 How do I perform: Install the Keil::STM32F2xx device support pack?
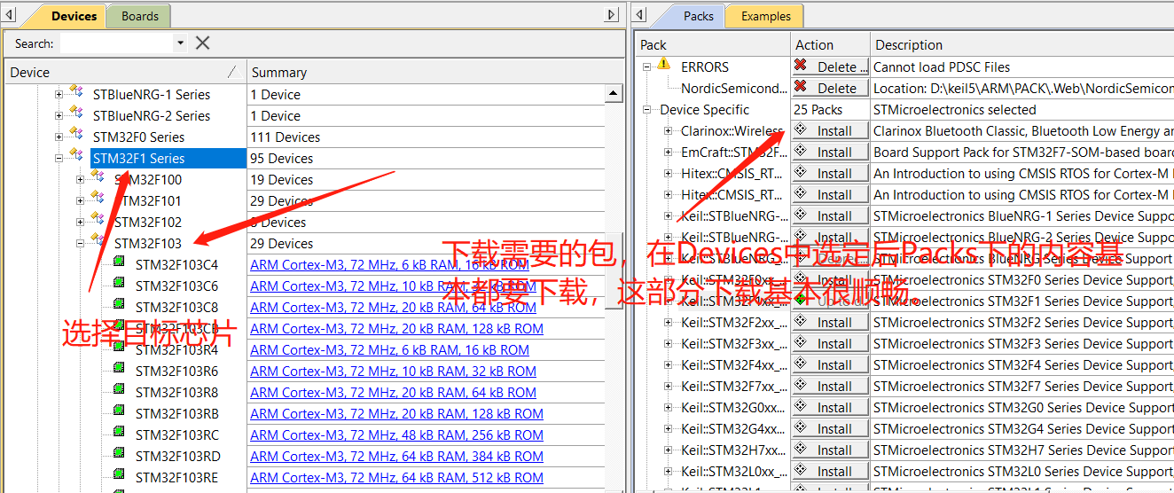[x=830, y=322]
